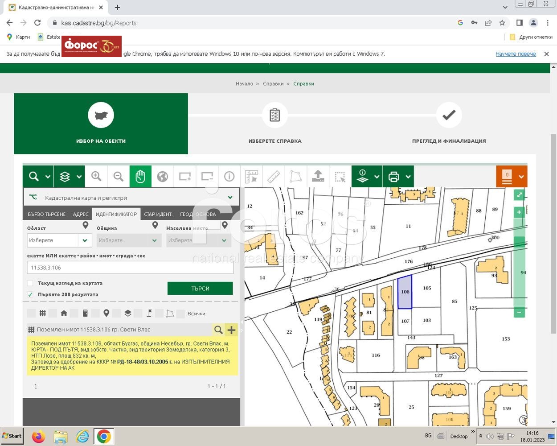This screenshot has width=557, height=446.
Task: Choose the add rectangle selection tool
Action: tap(185, 177)
